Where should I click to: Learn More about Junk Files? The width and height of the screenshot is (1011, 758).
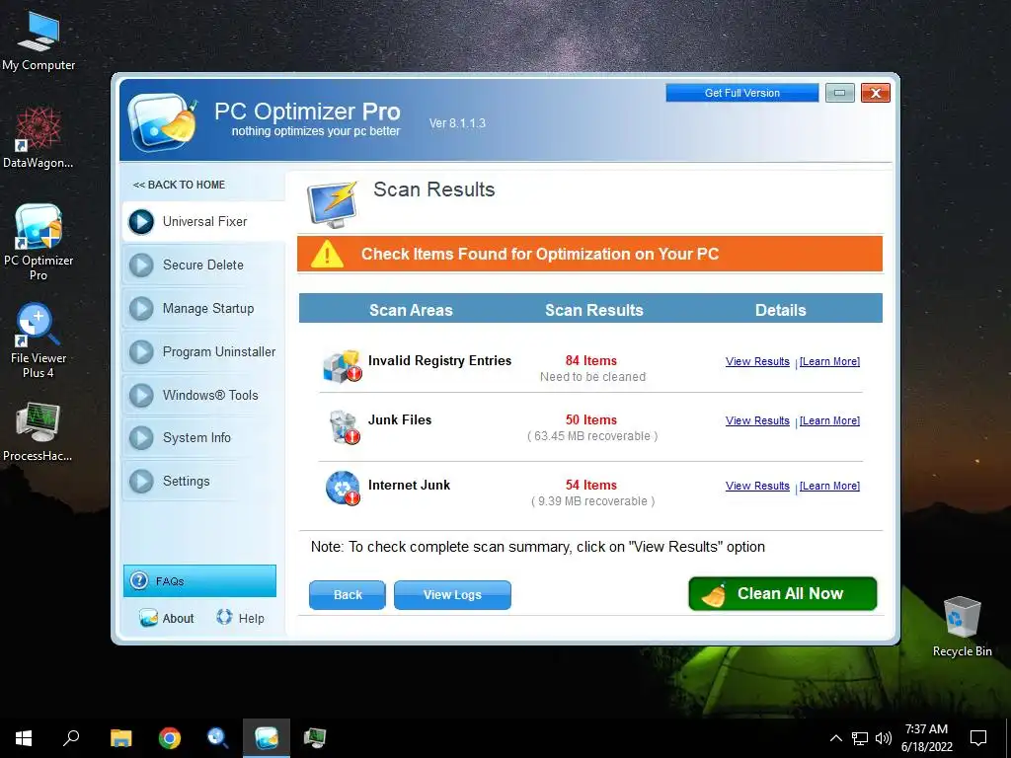click(x=829, y=420)
